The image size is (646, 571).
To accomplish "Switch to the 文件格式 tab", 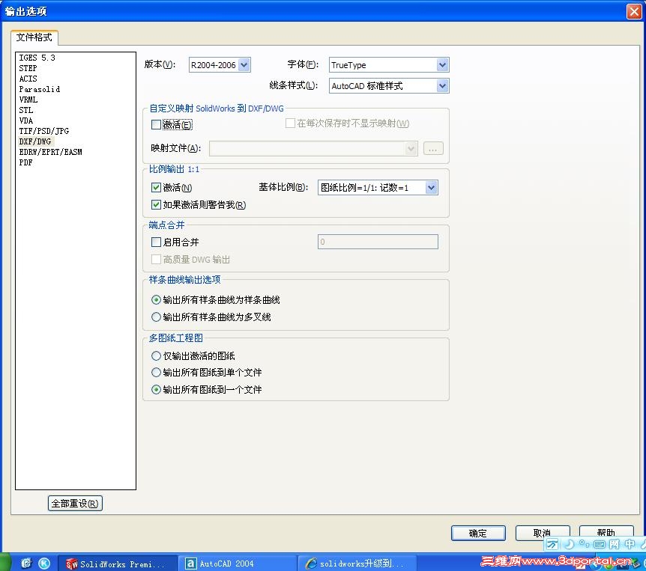I will tap(34, 37).
